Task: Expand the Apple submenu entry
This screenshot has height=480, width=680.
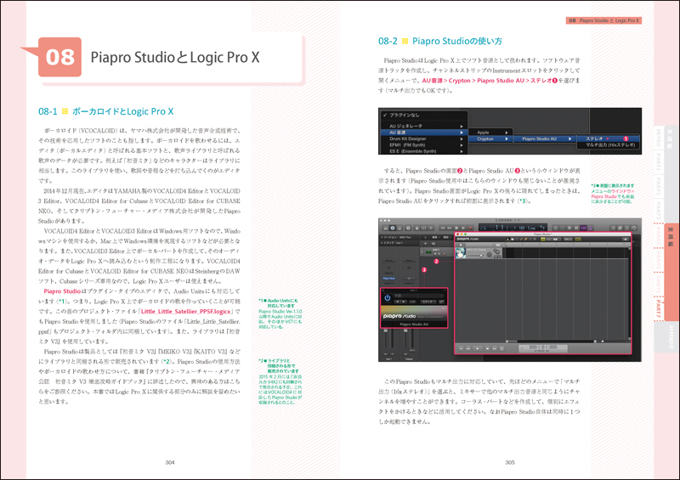Action: click(x=490, y=133)
